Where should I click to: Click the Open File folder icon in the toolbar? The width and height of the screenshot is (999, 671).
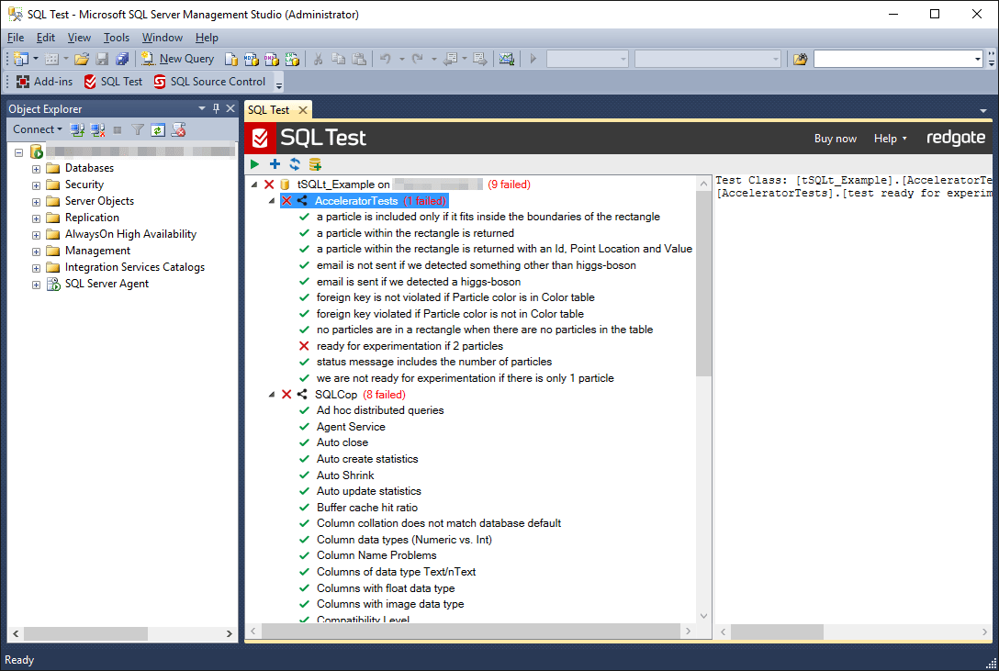pyautogui.click(x=81, y=59)
